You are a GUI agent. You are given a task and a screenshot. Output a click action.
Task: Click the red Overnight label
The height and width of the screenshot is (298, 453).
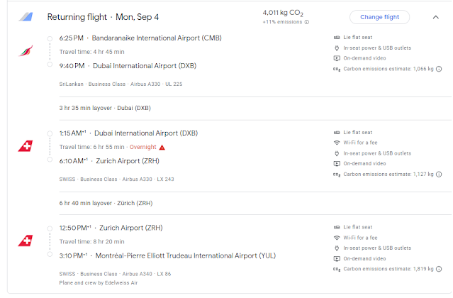click(x=141, y=147)
